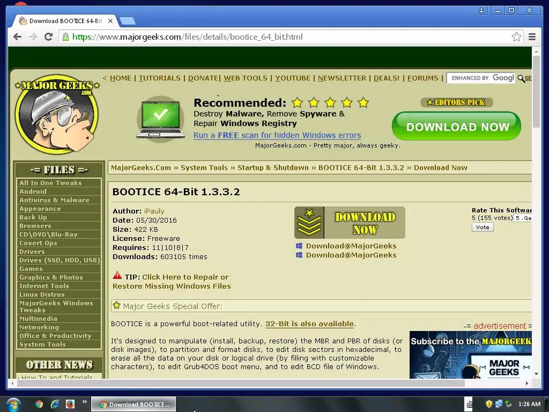Open the 32-Bit is also available link
Image resolution: width=549 pixels, height=412 pixels.
(x=309, y=323)
